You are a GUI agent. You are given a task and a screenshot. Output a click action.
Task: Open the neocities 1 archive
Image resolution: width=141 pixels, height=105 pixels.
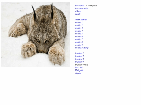point(79,23)
